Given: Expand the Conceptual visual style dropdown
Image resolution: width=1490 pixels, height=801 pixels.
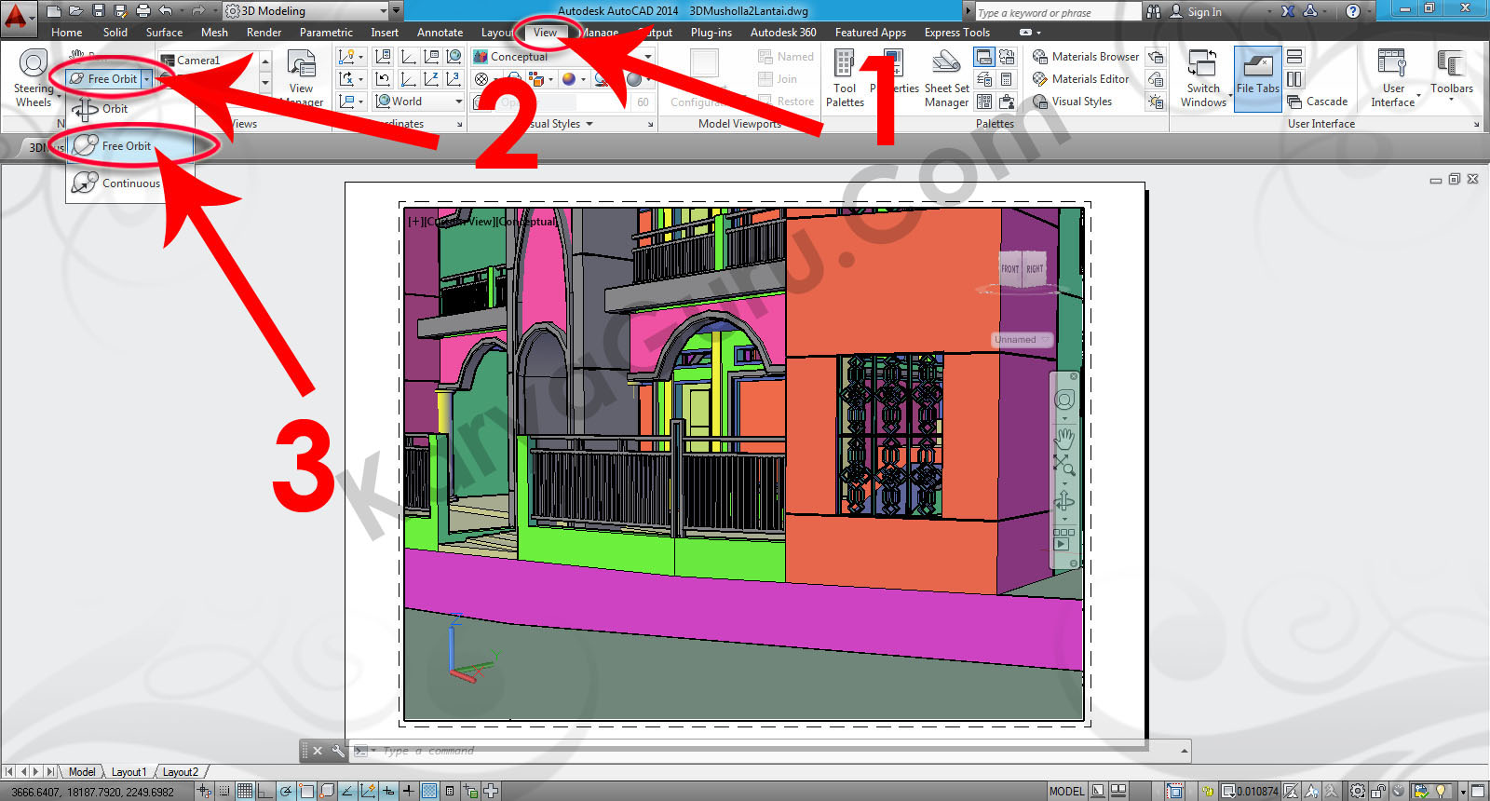Looking at the screenshot, I should 648,57.
